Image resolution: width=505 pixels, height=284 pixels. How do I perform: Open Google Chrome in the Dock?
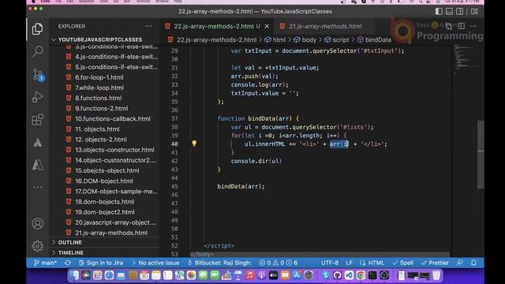(361, 275)
